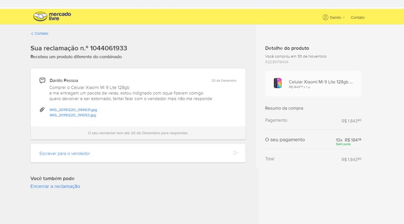Focus the Escrever para o vendedor field
Viewport: 404px width, 224px height.
click(x=131, y=153)
